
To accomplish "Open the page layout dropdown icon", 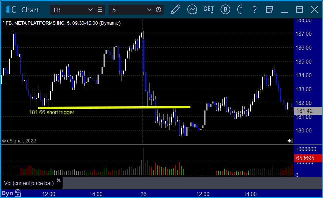I will pyautogui.click(x=269, y=9).
